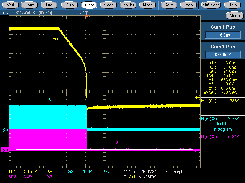Open the MyScope button
The width and height of the screenshot is (245, 183).
click(x=211, y=5)
